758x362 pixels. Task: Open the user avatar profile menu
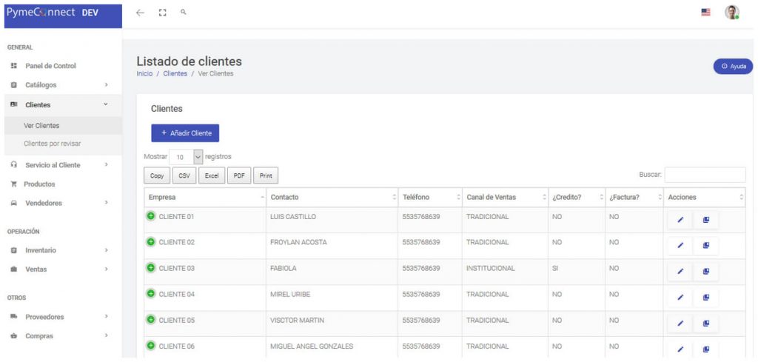click(x=732, y=12)
